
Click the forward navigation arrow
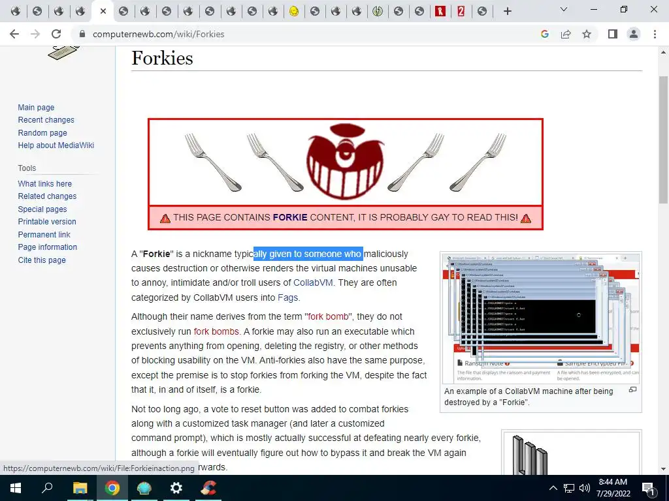(x=35, y=34)
